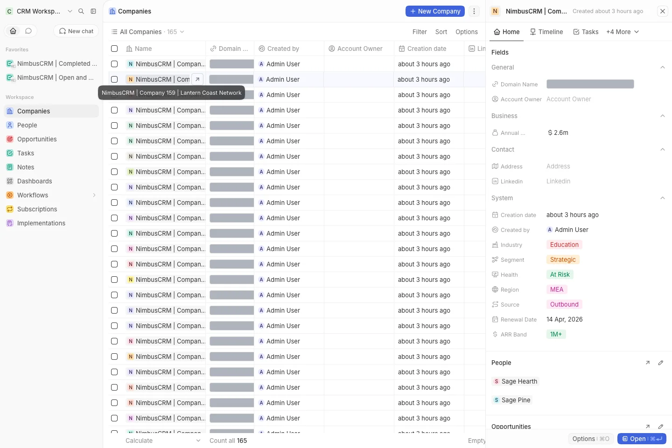Select the checkbox of the seventh company row
The height and width of the screenshot is (448, 672).
(114, 156)
